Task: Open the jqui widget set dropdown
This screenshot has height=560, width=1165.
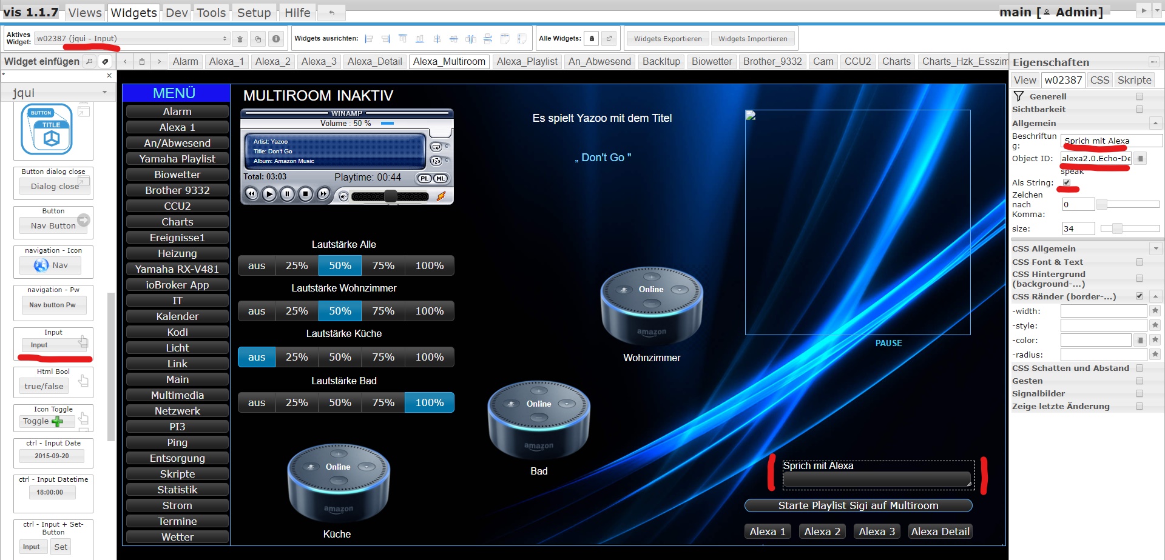Action: click(x=58, y=93)
